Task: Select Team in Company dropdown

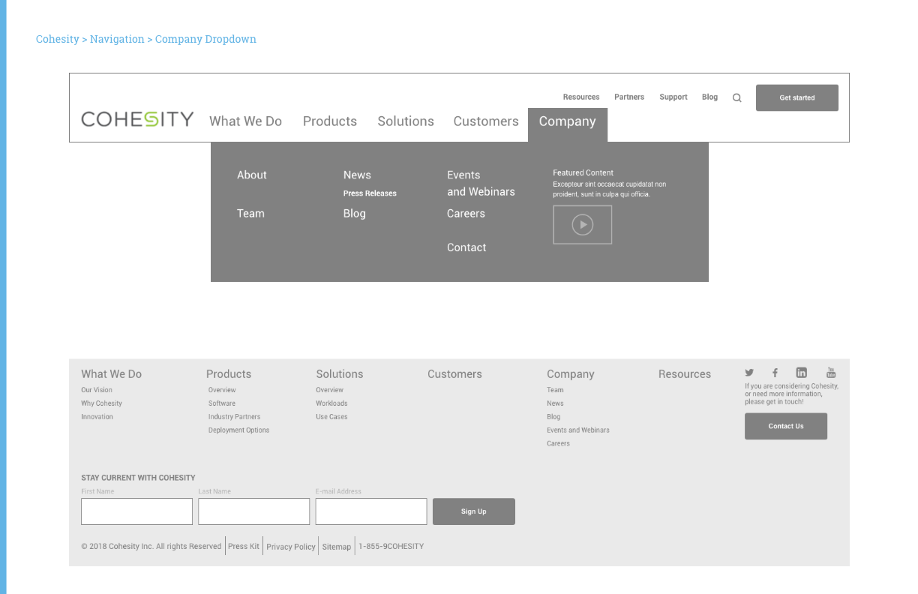Action: pos(250,214)
